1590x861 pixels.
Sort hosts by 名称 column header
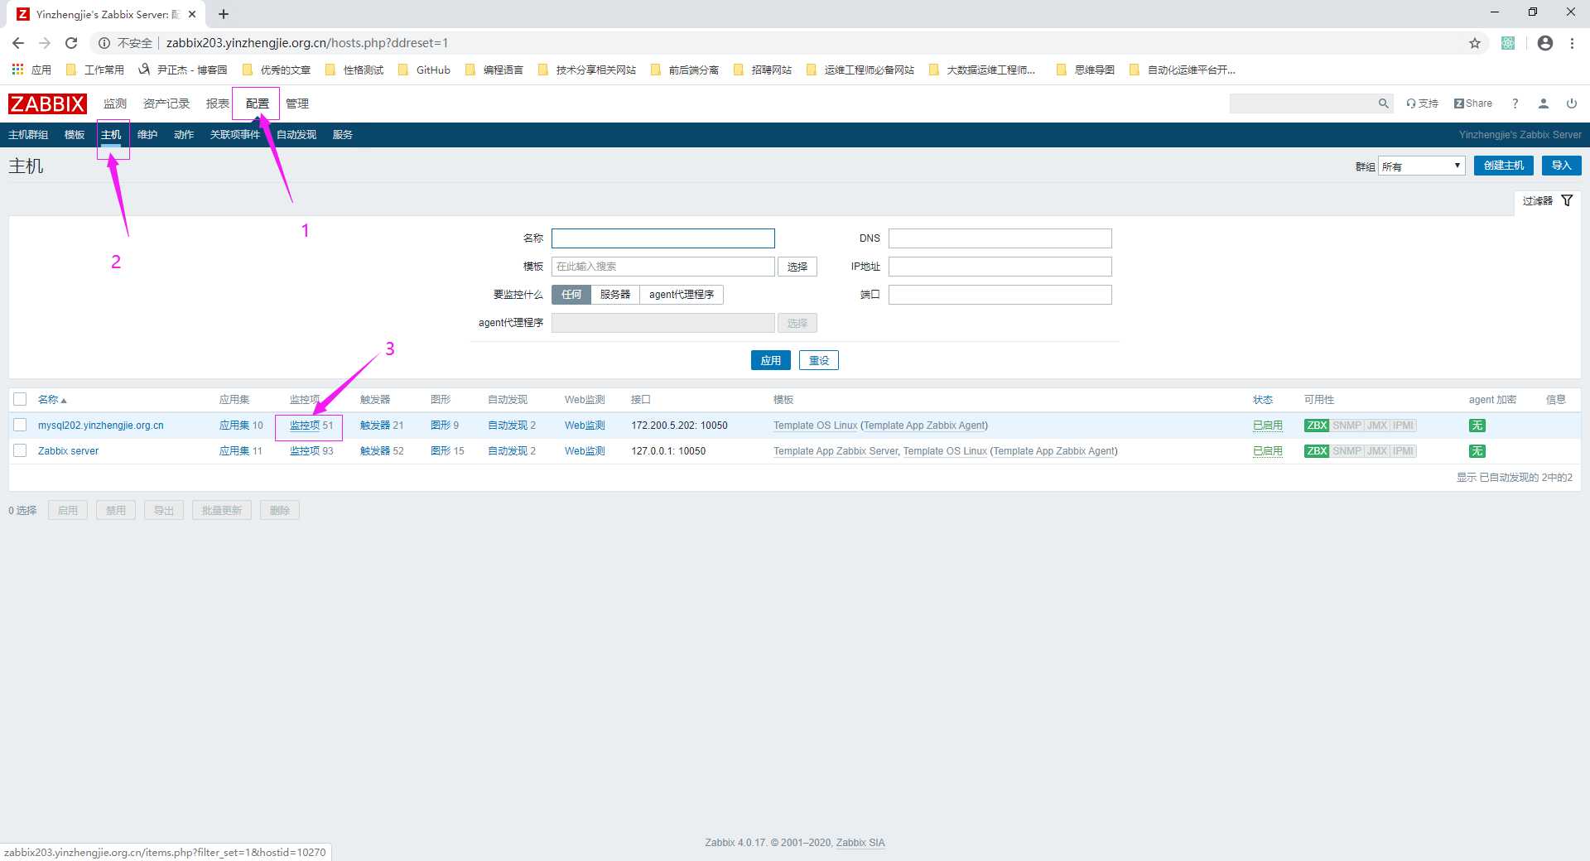51,400
